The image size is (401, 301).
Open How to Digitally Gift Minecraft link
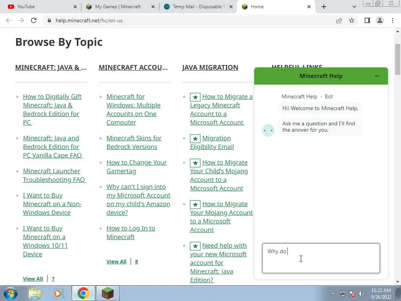(52, 109)
